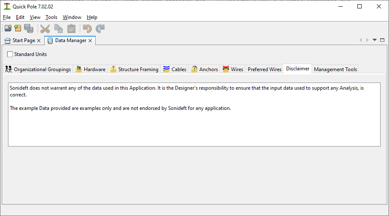Open the Anchors tab
The width and height of the screenshot is (389, 216).
204,69
